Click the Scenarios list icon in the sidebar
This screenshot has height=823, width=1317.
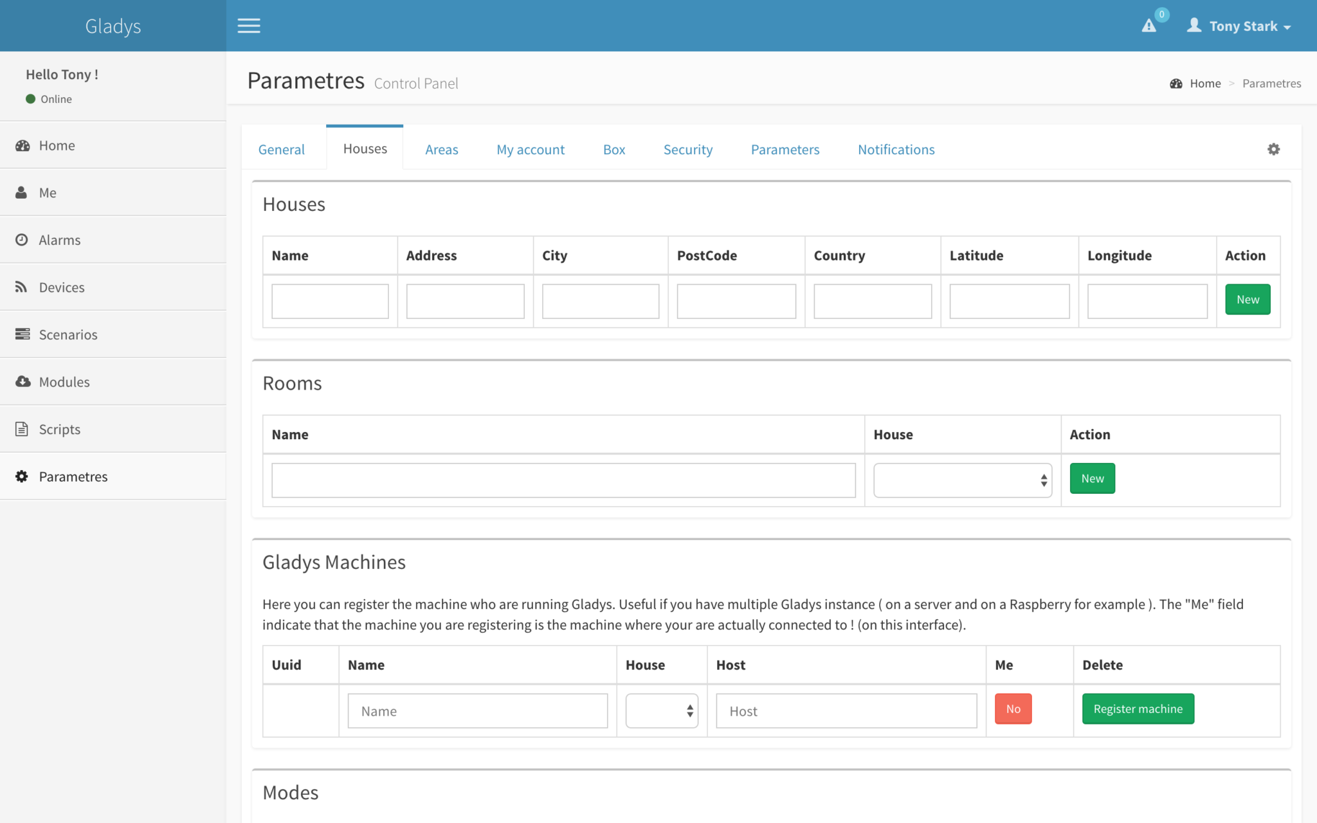[x=23, y=334]
